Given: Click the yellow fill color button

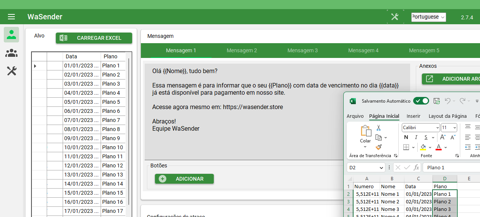Looking at the screenshot, I should click(x=423, y=147).
